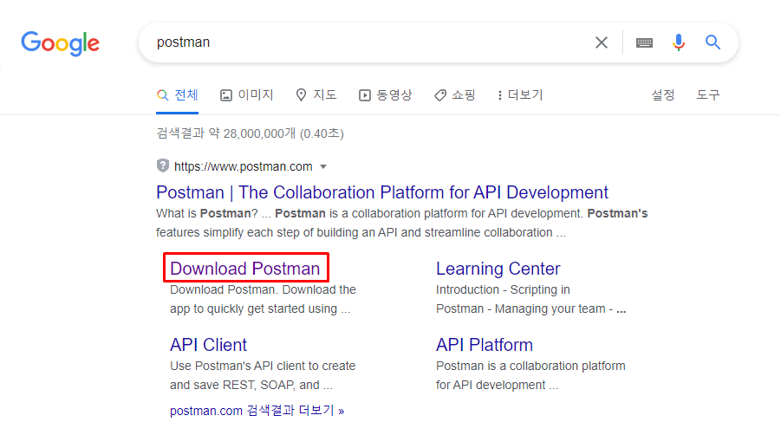
Task: Click the https://www.postman.com URL text
Action: coord(243,166)
